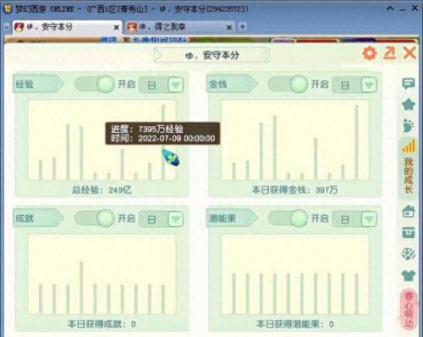
Task: Open the chat bubble sidebar icon
Action: (x=408, y=84)
